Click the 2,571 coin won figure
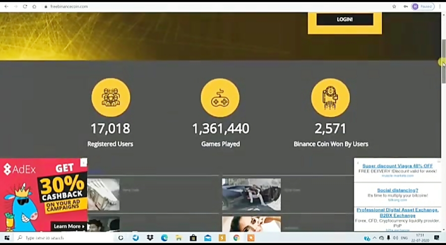Viewport: 446px width, 245px height. coord(331,129)
